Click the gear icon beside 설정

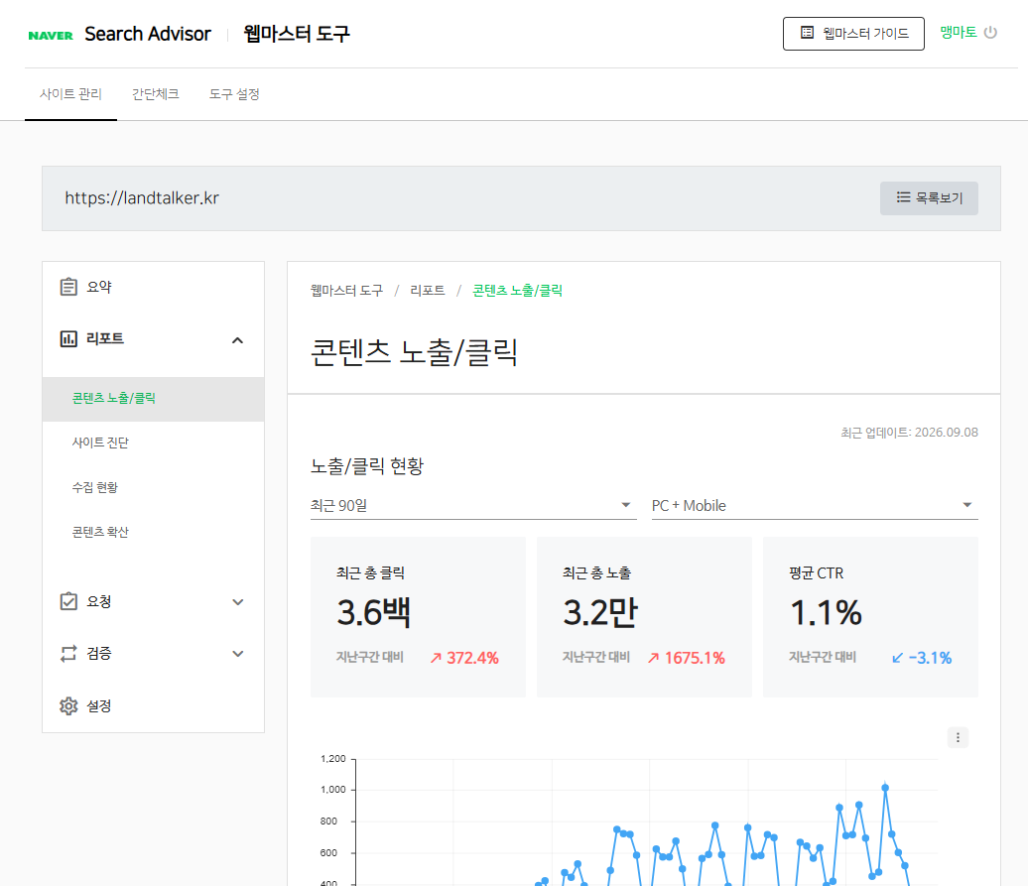tap(68, 705)
